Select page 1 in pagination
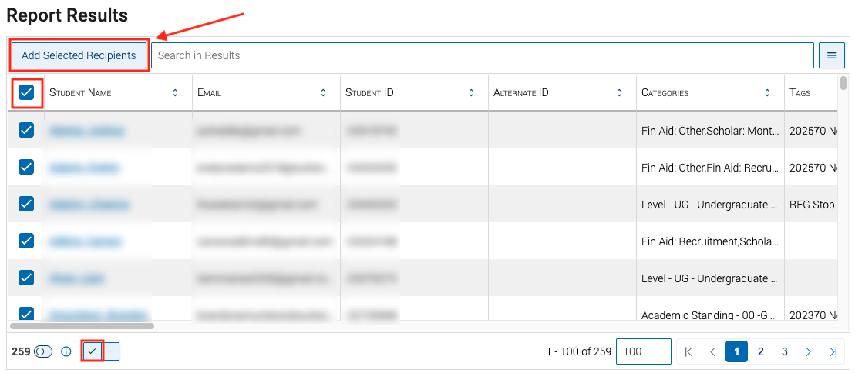 point(737,351)
